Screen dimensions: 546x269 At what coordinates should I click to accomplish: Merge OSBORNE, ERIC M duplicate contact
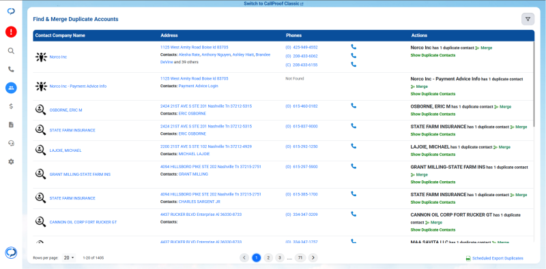(x=503, y=107)
